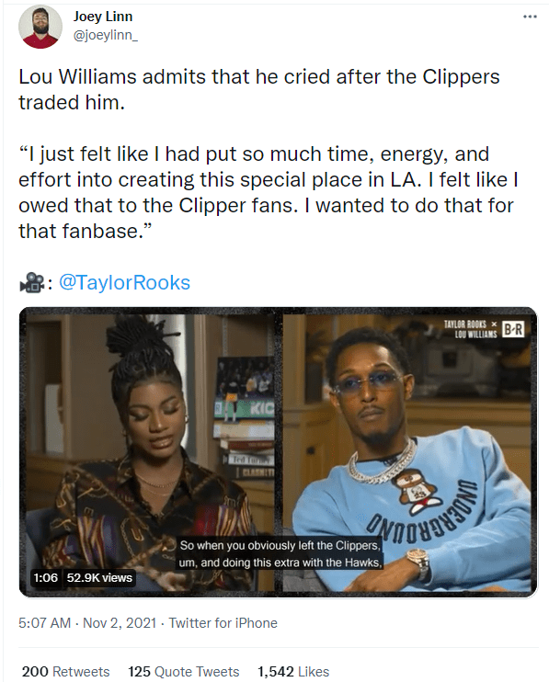This screenshot has width=549, height=682.
Task: Open Joey Linn's display name
Action: point(103,17)
